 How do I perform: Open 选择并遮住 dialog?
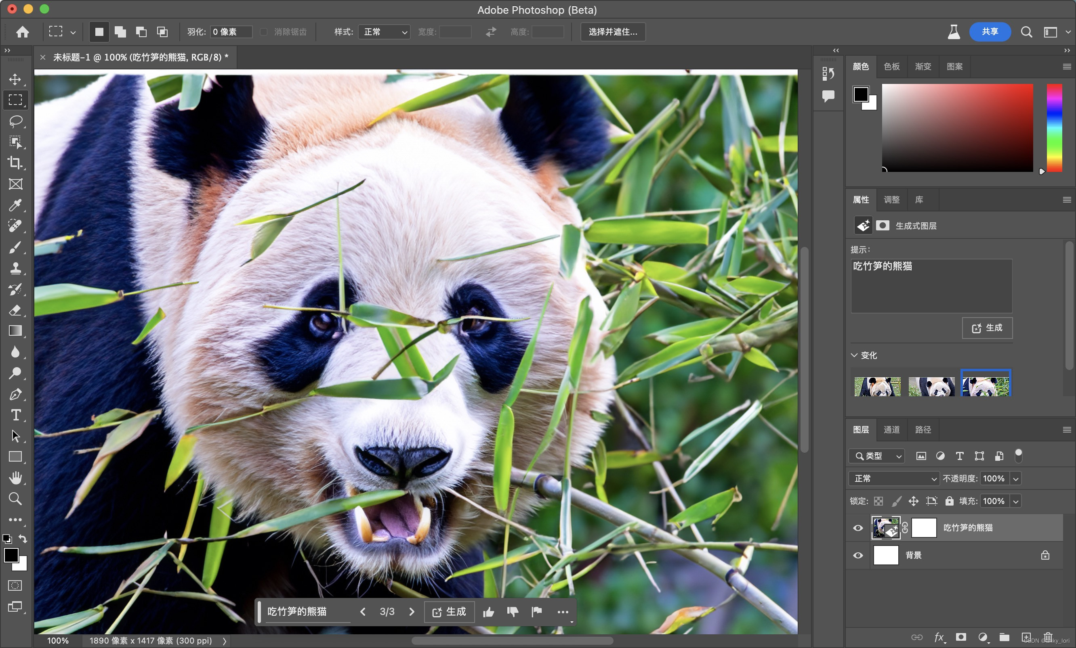[612, 32]
